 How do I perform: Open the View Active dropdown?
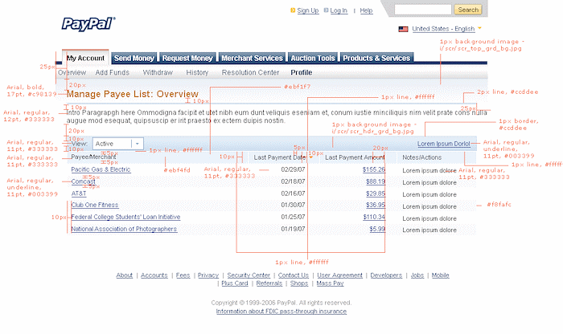(117, 144)
